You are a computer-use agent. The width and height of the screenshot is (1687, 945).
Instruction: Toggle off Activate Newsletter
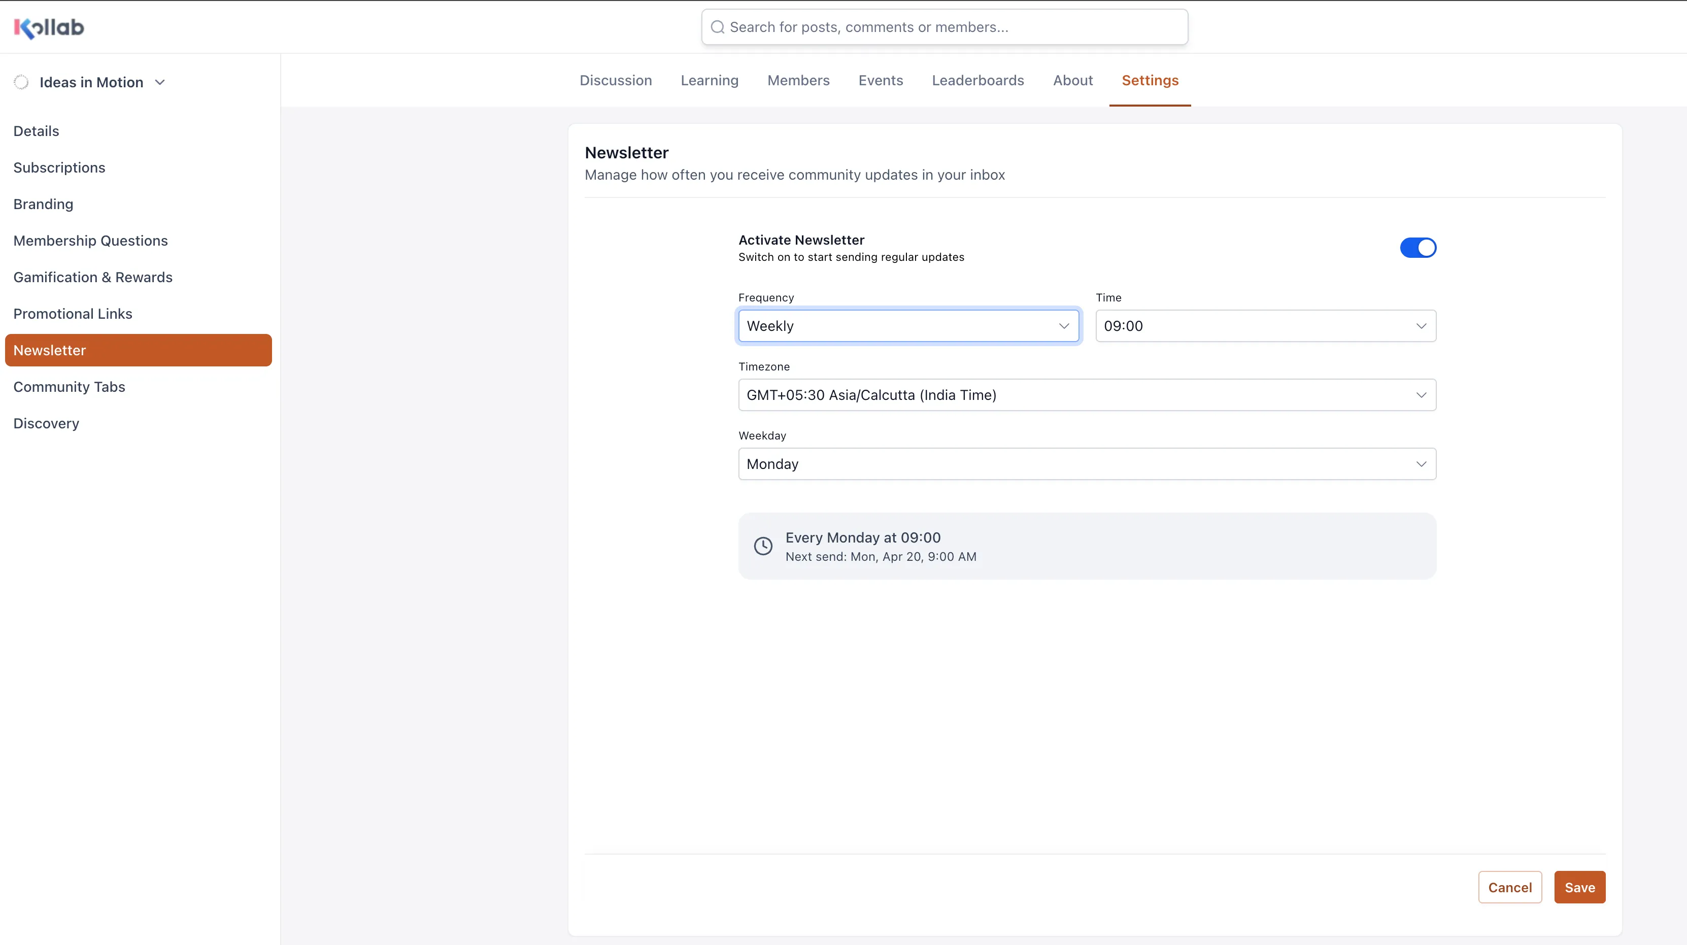point(1418,247)
